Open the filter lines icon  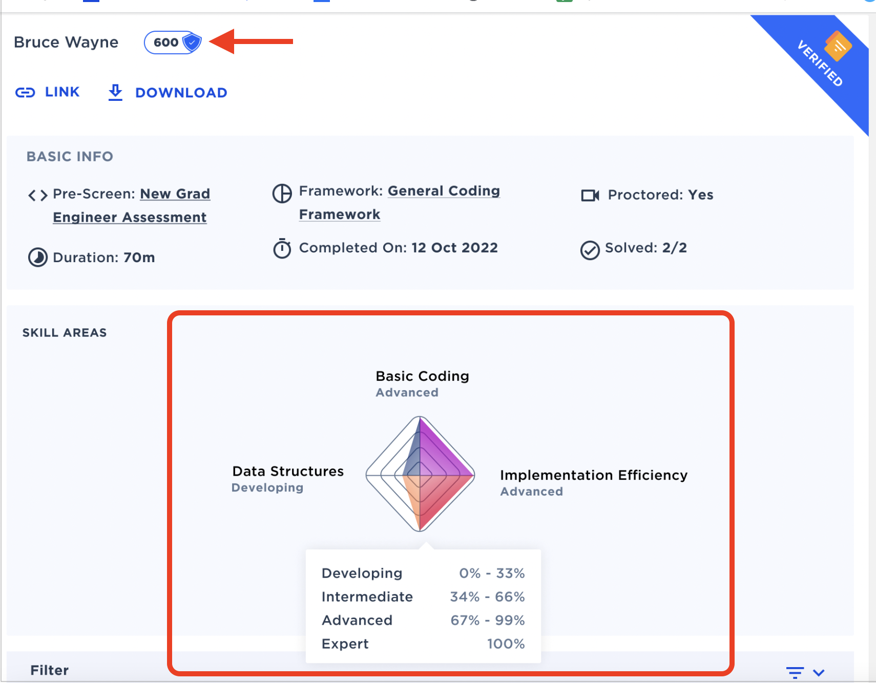coord(795,672)
